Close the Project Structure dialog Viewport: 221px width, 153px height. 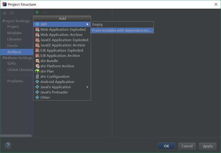tap(216, 4)
